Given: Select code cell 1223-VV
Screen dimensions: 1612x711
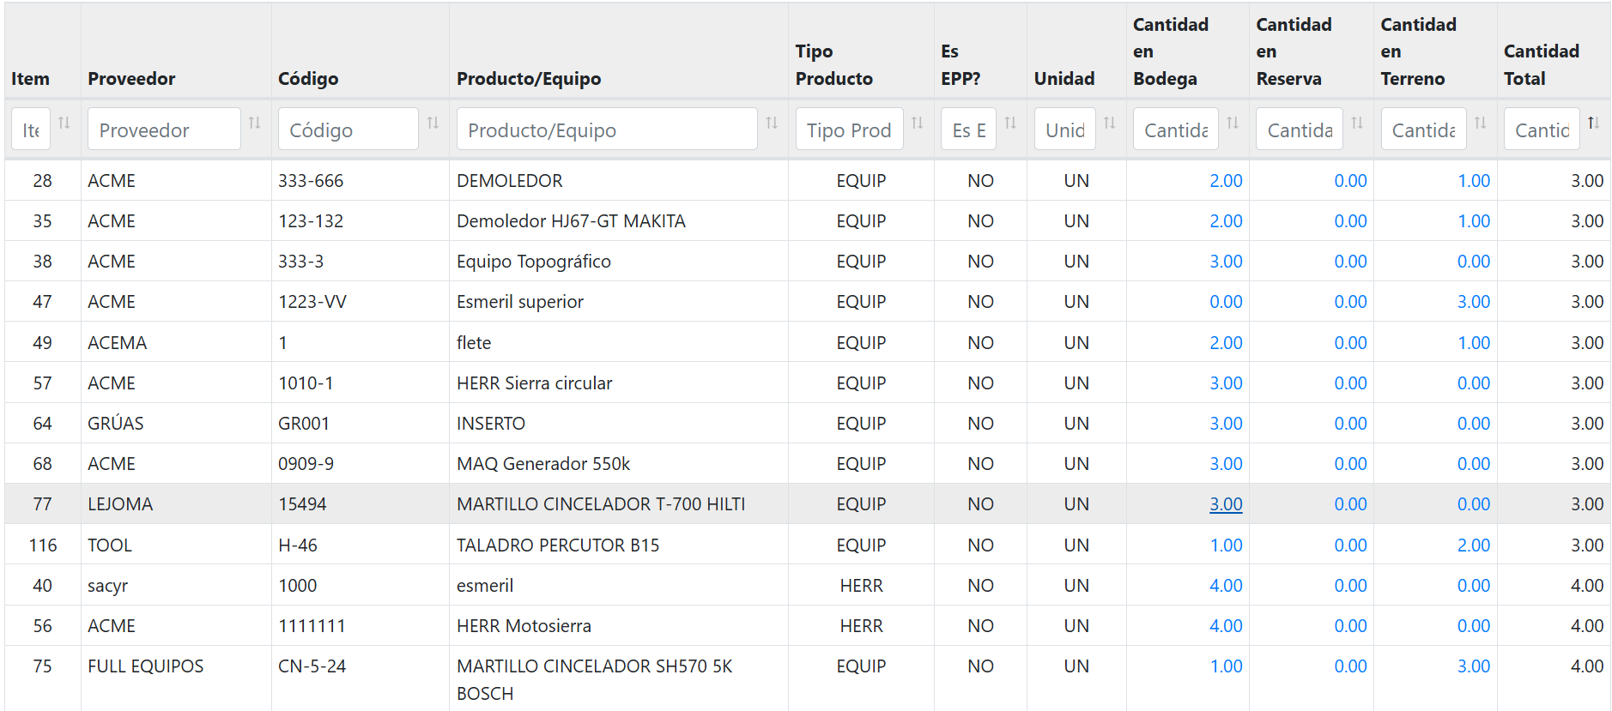Looking at the screenshot, I should [x=361, y=302].
